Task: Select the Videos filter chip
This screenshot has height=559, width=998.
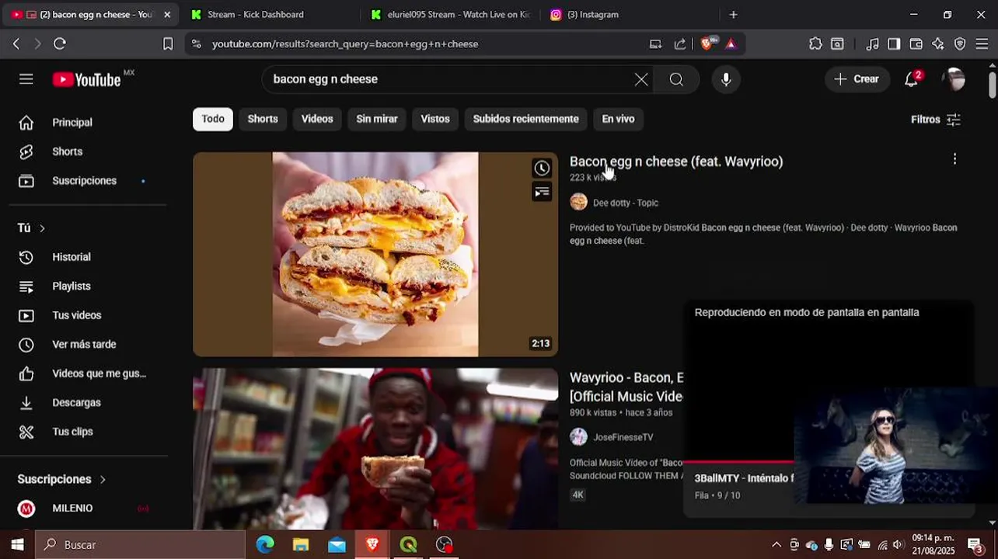Action: point(317,119)
